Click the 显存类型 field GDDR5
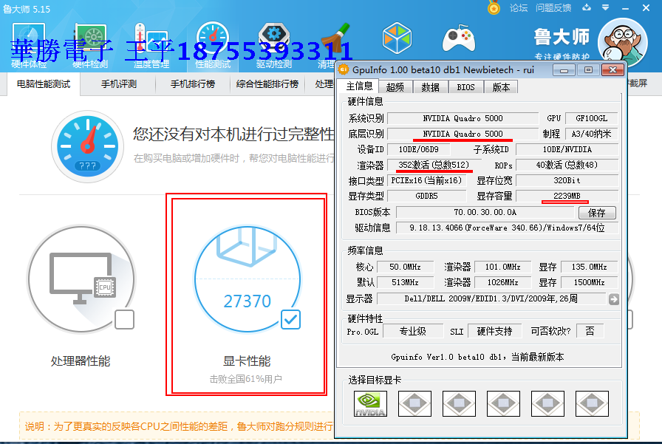The height and width of the screenshot is (444, 662). 427,196
